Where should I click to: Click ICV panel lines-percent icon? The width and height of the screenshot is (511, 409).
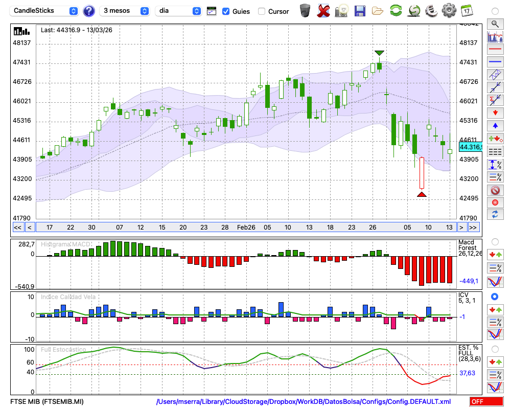click(495, 322)
